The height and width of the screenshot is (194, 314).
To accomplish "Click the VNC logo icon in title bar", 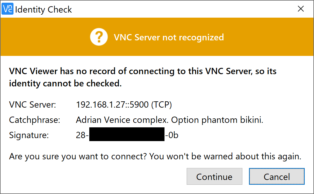I will (x=7, y=9).
